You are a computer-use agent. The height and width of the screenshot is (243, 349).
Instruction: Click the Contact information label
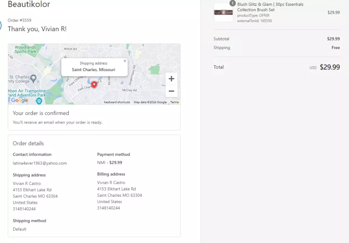click(x=32, y=154)
